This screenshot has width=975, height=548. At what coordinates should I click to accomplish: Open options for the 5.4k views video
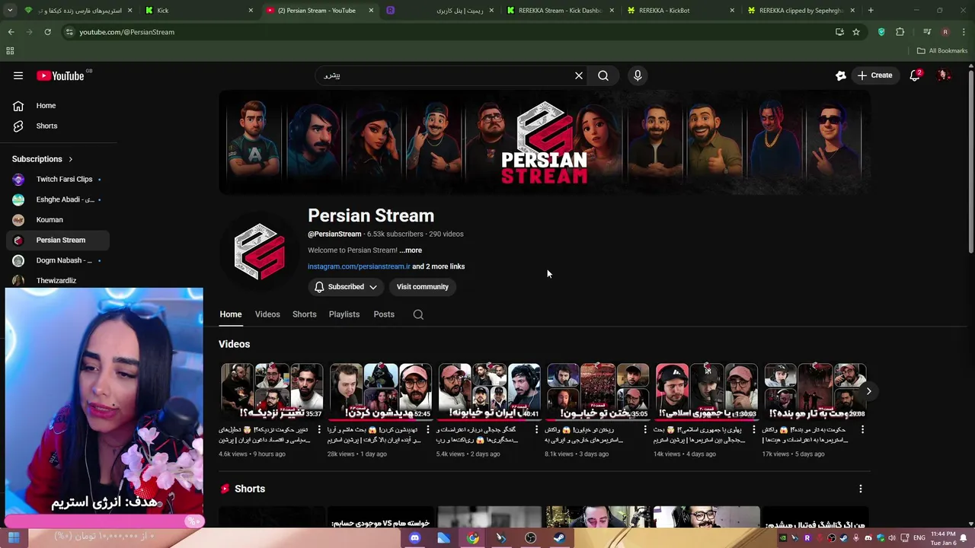(536, 430)
